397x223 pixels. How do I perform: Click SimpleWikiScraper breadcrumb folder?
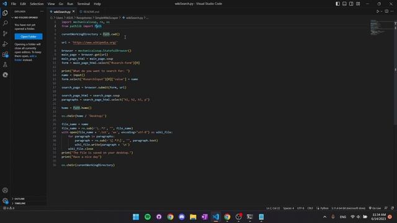pos(107,18)
